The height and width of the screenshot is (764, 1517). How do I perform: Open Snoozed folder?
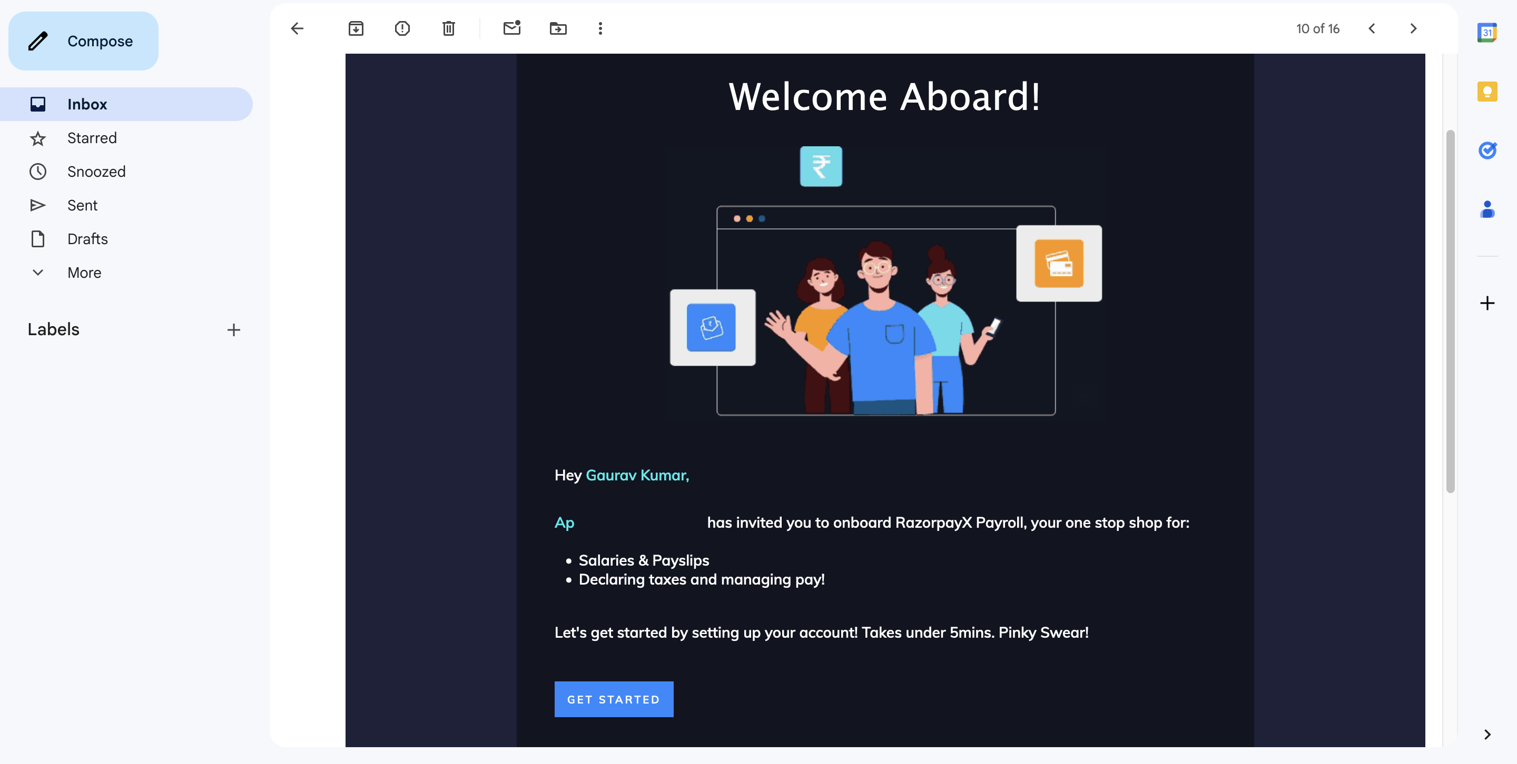[95, 170]
